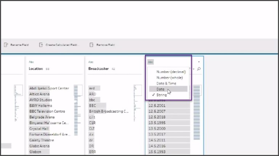
Task: Select the 12.5.2018 date value
Action: pos(158,117)
